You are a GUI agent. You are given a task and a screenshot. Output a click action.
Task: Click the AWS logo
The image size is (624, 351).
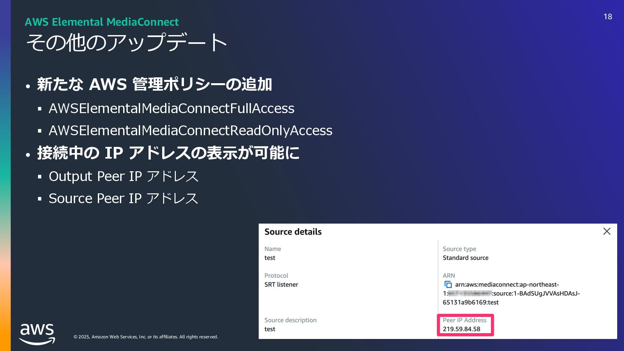(x=37, y=334)
